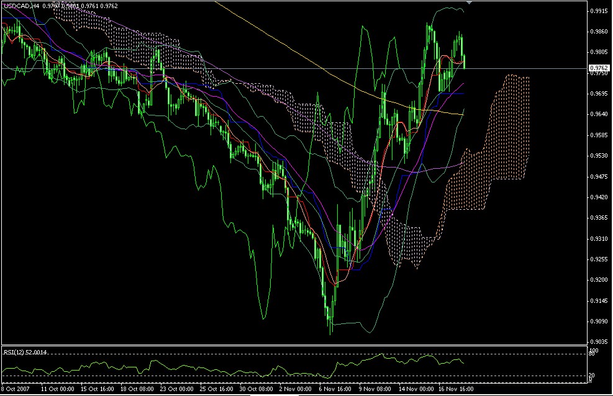The width and height of the screenshot is (613, 396).
Task: Click the 0.9145 price axis label
Action: point(600,300)
